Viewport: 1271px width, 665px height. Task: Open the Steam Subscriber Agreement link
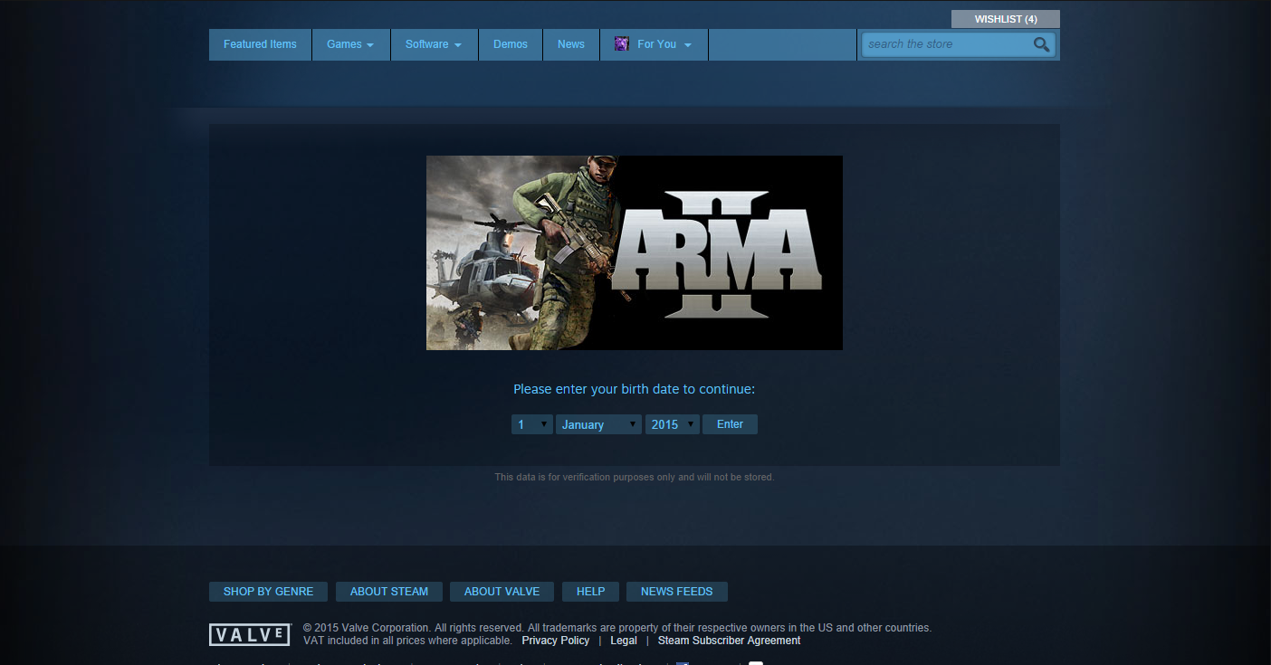click(729, 641)
